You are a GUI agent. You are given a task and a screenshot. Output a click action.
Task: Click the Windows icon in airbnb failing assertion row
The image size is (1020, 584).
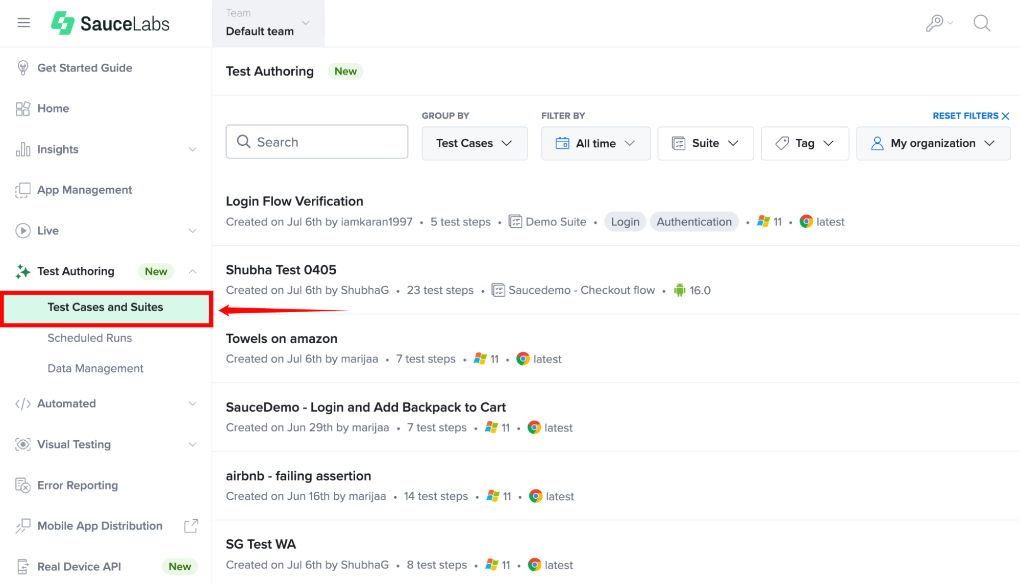pos(493,496)
